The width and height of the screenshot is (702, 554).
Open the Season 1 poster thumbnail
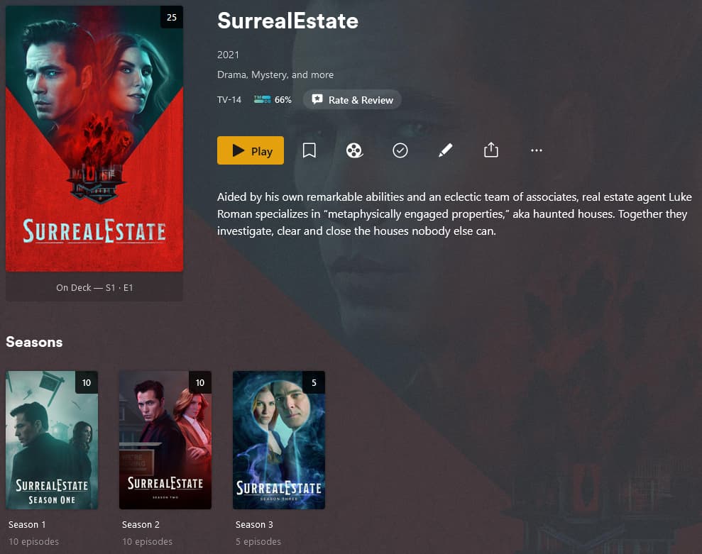[x=52, y=440]
